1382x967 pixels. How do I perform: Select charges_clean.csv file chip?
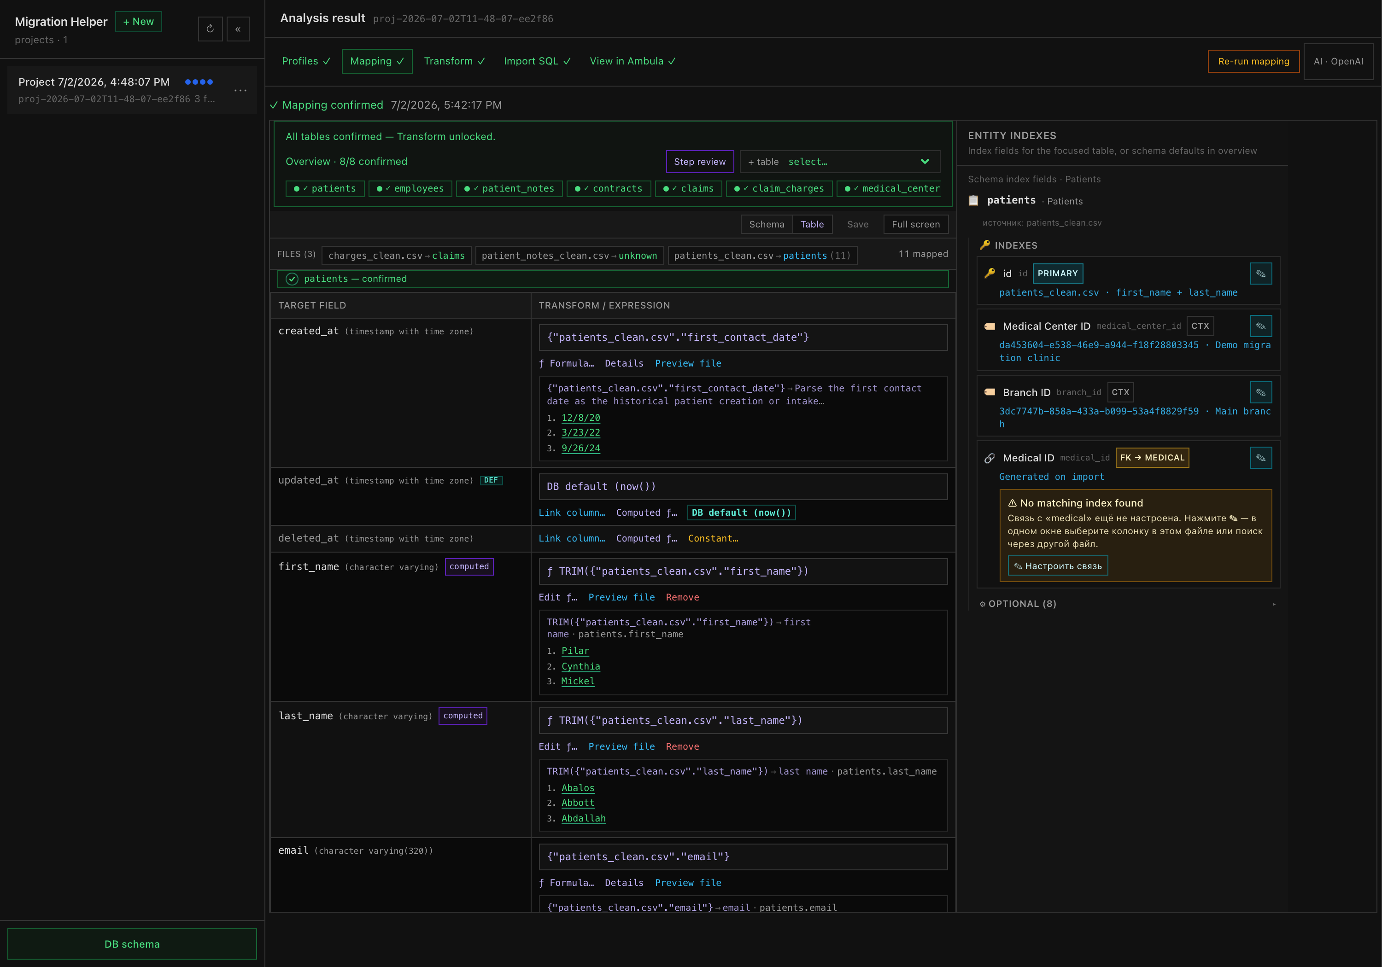(397, 256)
